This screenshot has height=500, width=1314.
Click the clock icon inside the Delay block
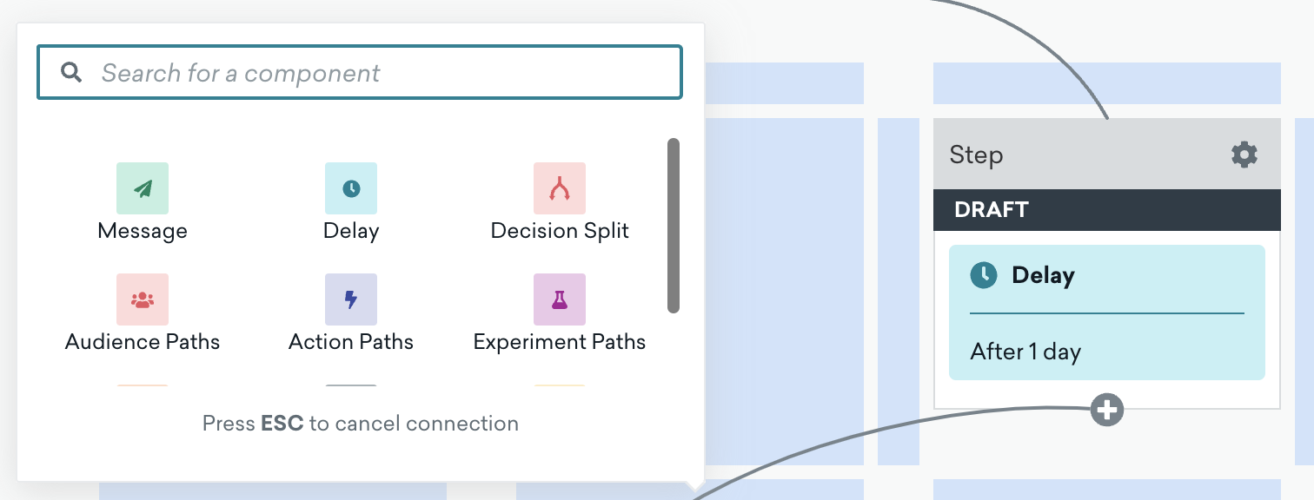[x=984, y=275]
